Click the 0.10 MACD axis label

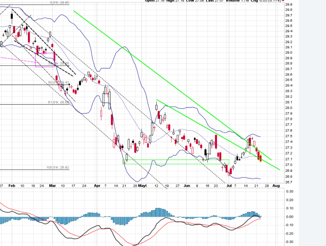[290, 208]
